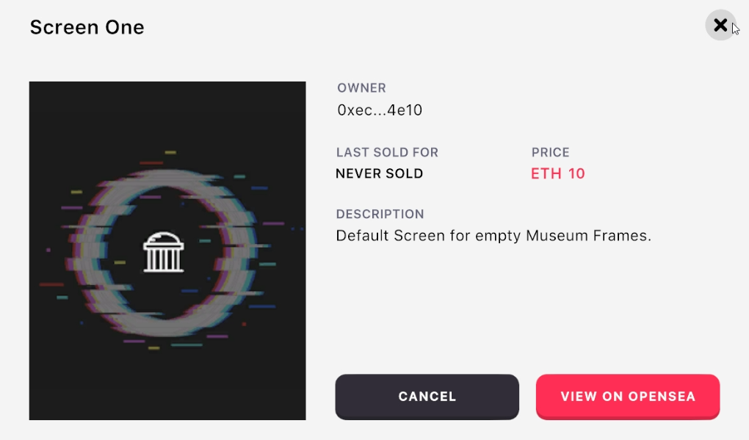Click the OWNER label
The height and width of the screenshot is (440, 749).
coord(361,88)
